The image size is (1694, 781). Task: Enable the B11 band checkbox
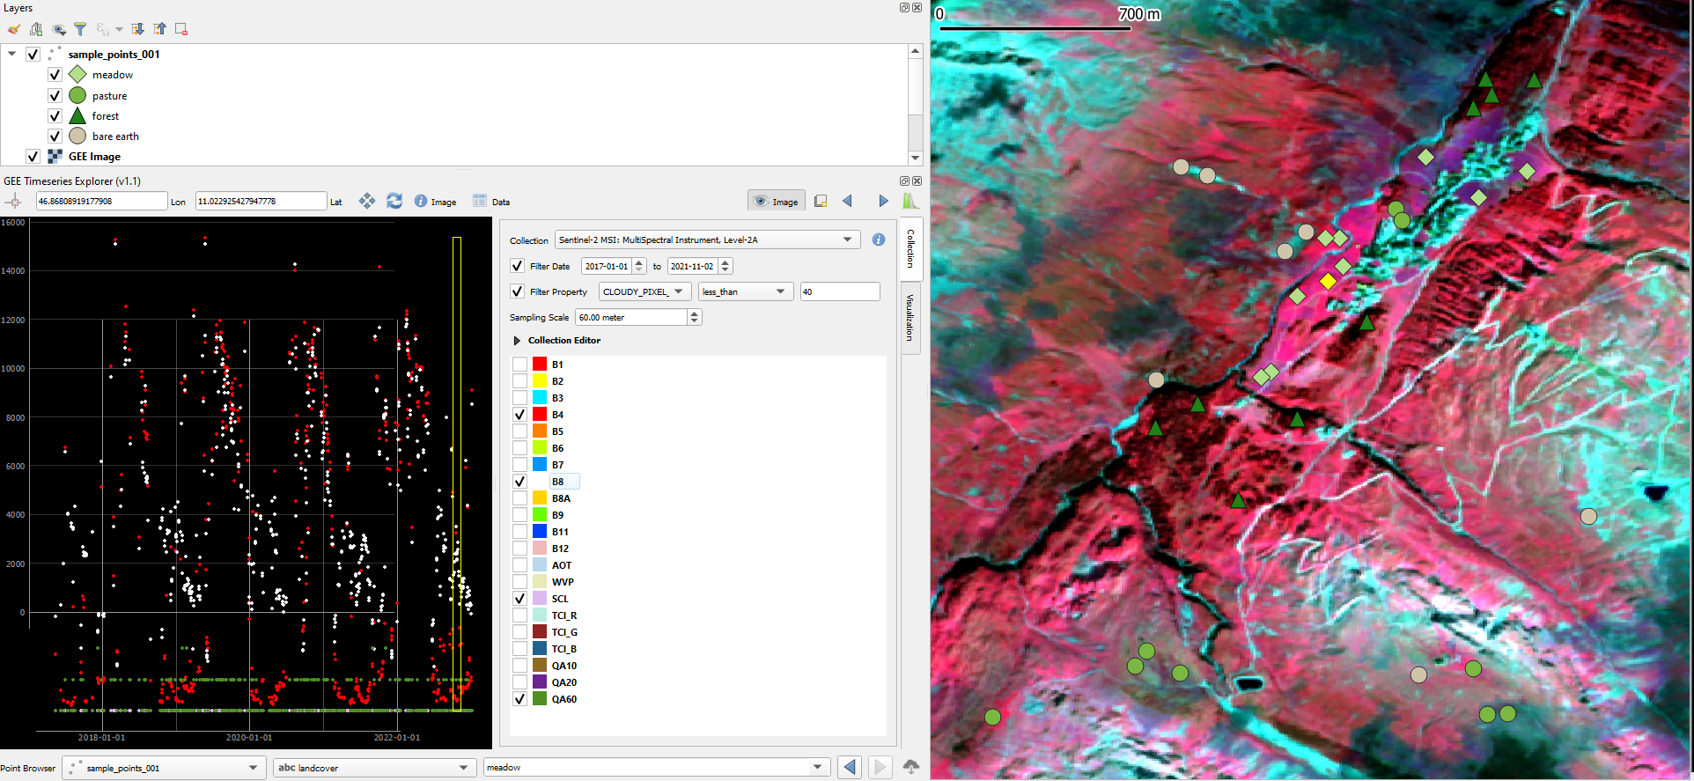coord(519,532)
